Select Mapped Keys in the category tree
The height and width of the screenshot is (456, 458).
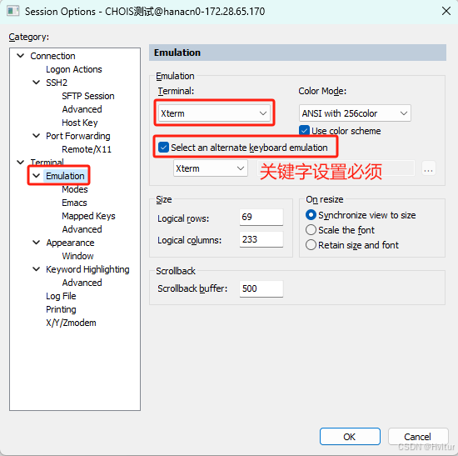88,216
